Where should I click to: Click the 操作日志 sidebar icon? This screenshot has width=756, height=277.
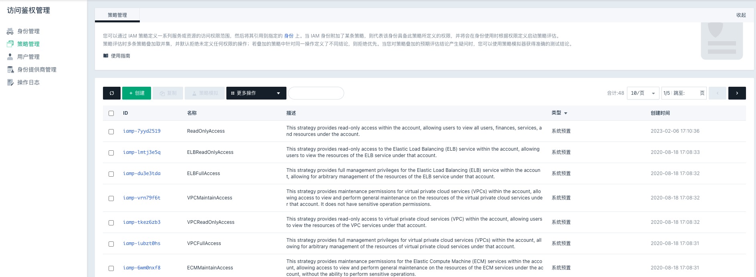(x=10, y=82)
